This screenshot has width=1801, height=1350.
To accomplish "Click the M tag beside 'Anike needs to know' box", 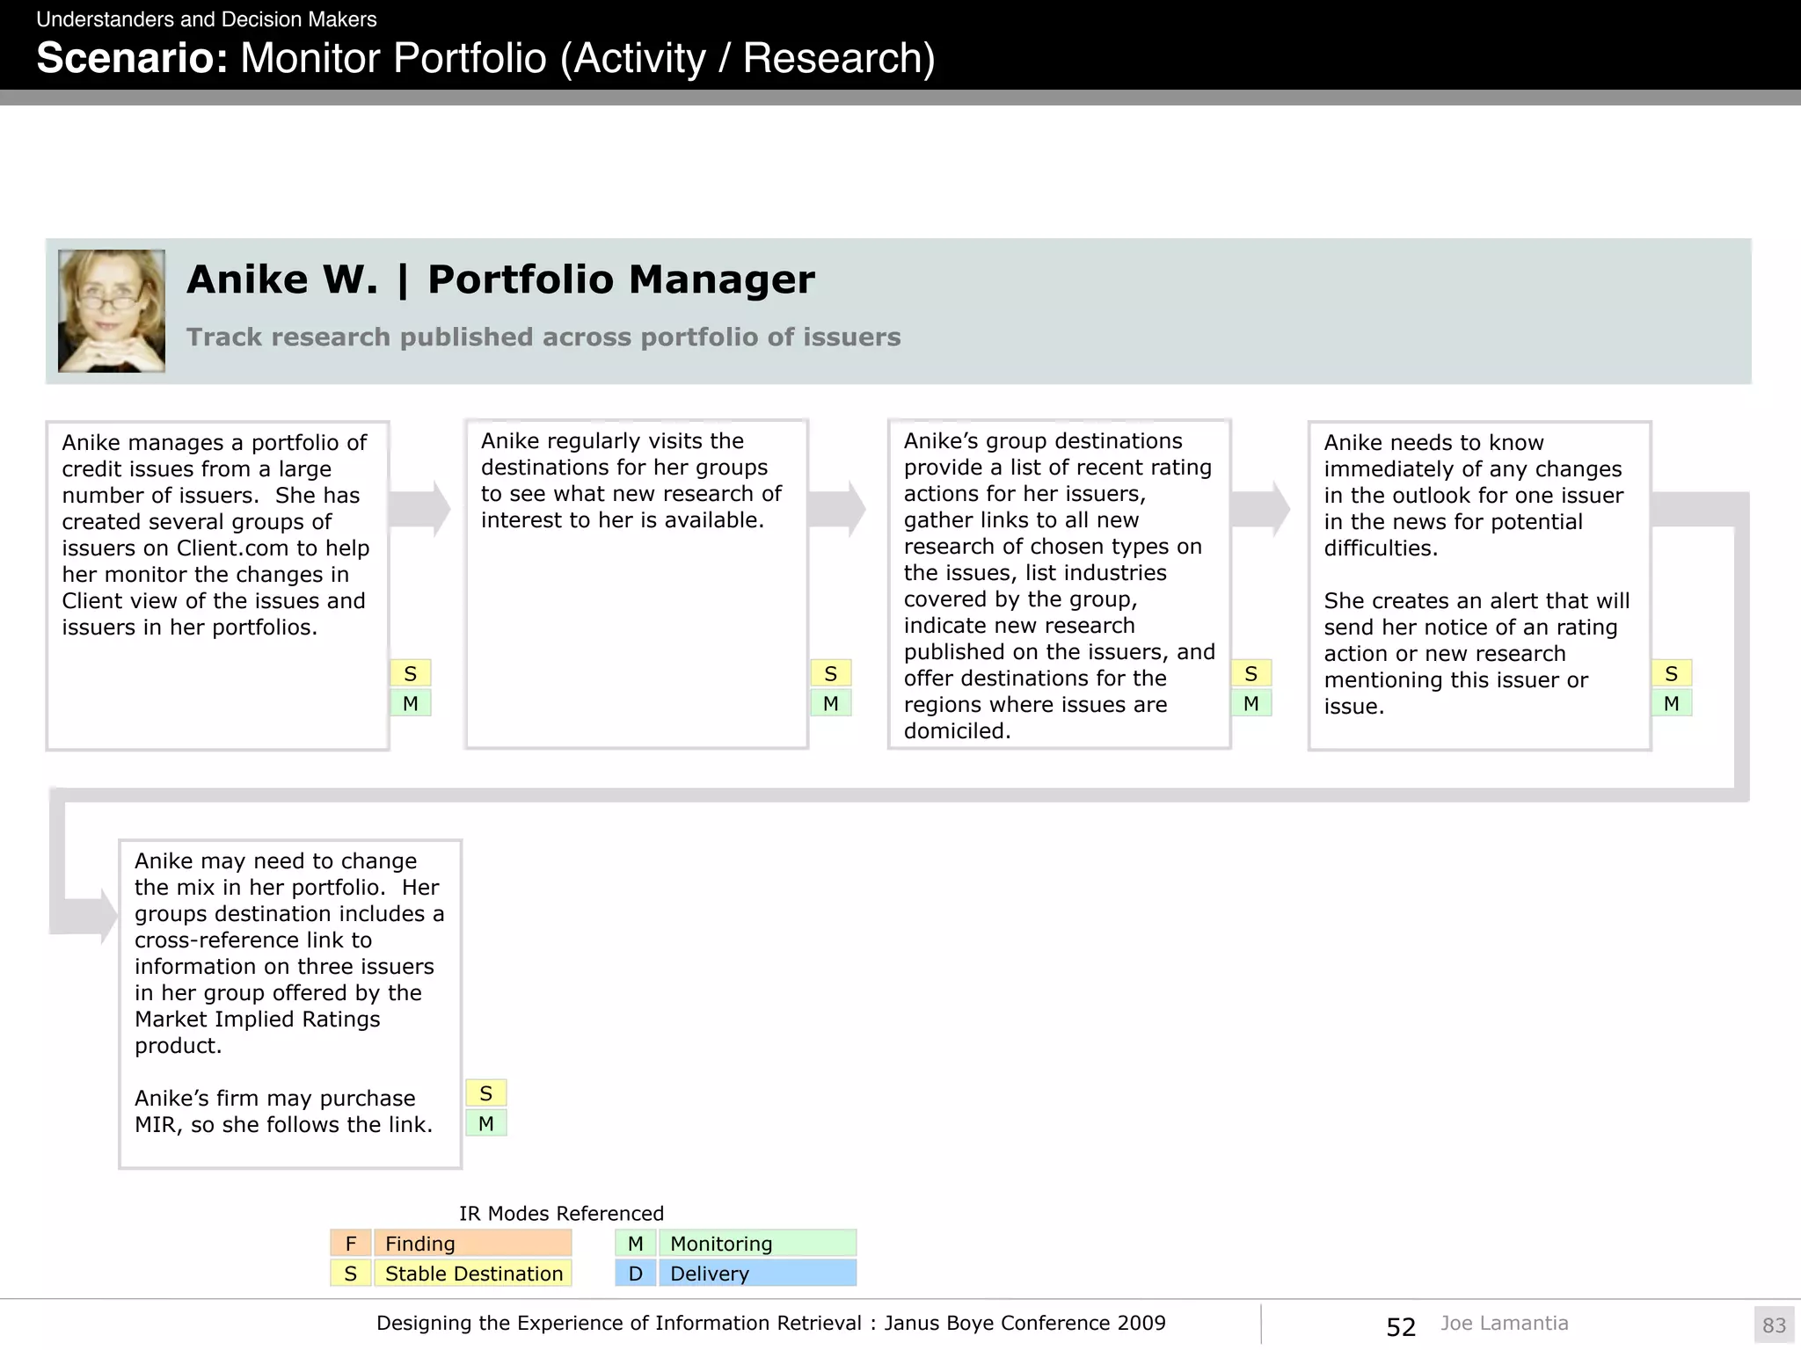I will pyautogui.click(x=1672, y=703).
